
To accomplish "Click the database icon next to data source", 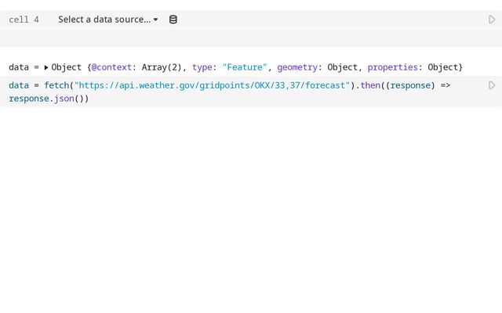I will tap(173, 20).
